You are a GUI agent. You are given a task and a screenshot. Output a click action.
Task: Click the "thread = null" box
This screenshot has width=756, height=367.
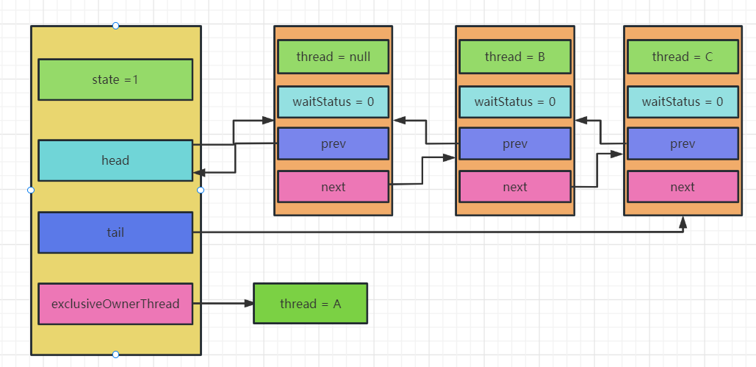click(x=333, y=57)
